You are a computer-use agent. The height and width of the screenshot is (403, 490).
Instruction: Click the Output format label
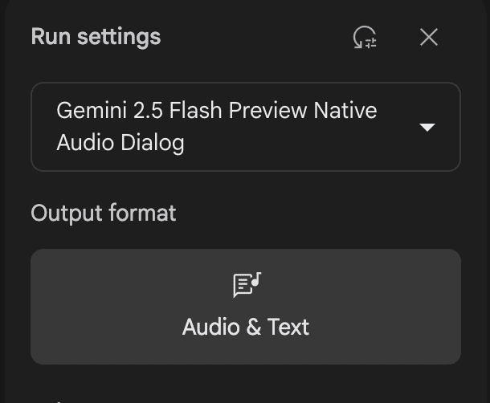(103, 213)
